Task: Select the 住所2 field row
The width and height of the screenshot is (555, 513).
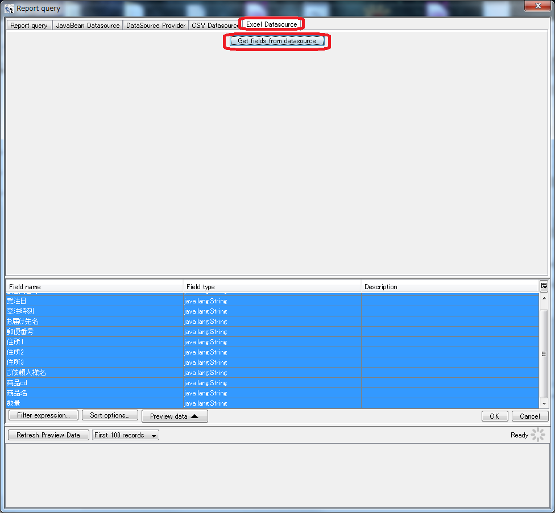Action: pos(272,352)
